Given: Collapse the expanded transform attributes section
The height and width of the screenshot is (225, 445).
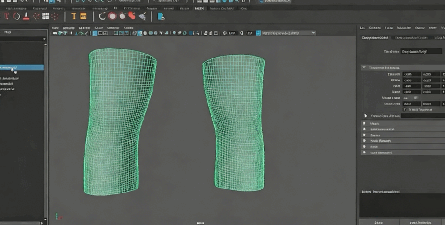Looking at the screenshot, I should 364,67.
